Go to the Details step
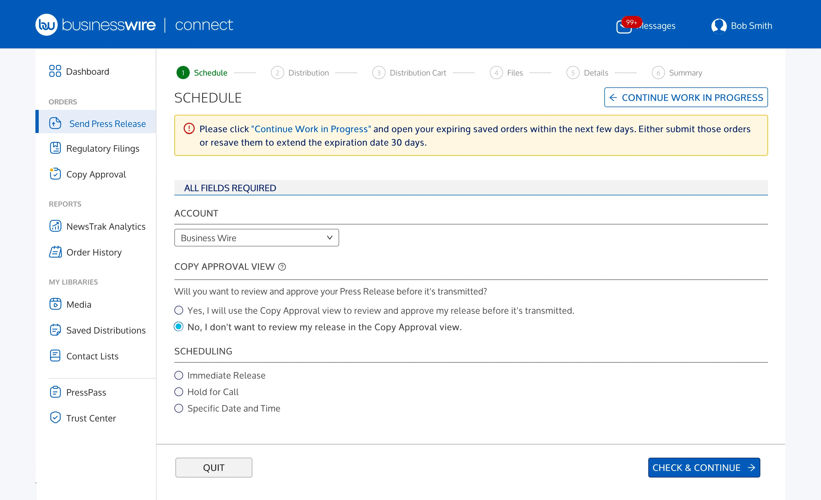The width and height of the screenshot is (821, 500). tap(587, 73)
